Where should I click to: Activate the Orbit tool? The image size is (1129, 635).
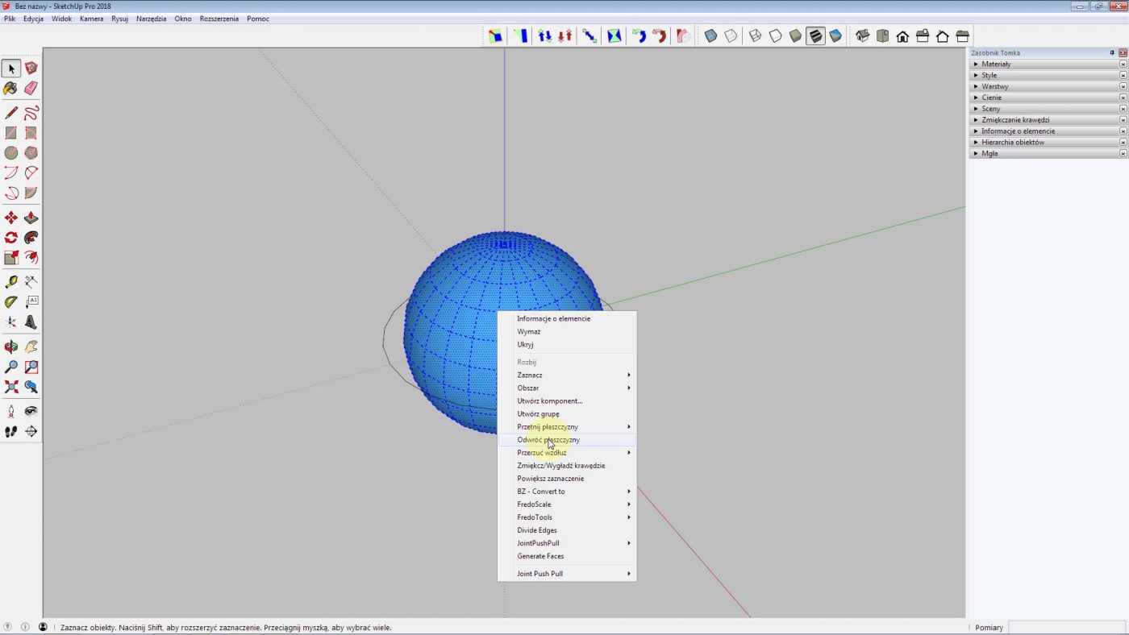point(10,346)
